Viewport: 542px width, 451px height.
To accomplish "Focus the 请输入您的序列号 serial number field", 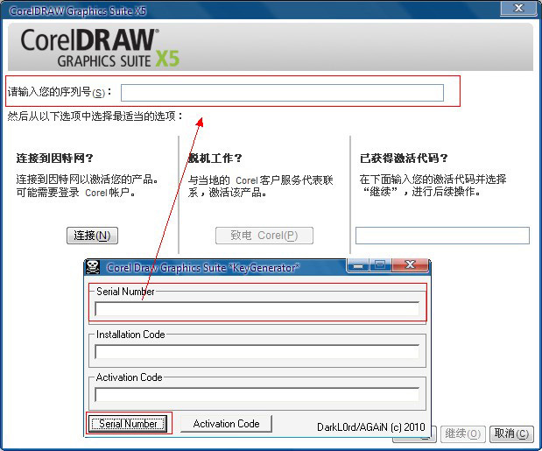I will (x=282, y=93).
